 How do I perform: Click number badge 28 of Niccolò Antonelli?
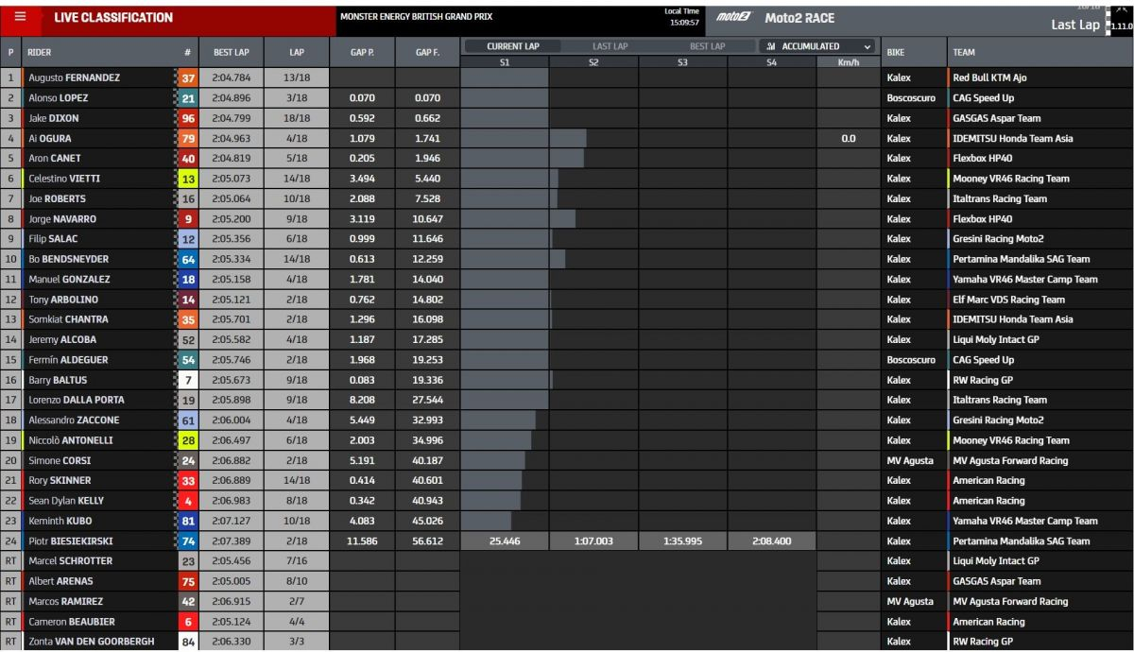click(x=188, y=440)
